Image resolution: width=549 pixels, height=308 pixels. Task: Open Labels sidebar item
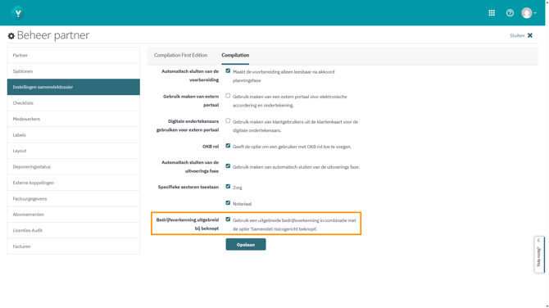(74, 134)
